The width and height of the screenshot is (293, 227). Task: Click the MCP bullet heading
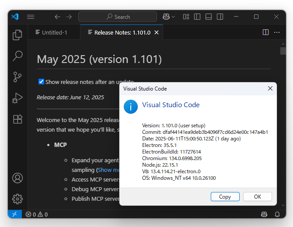tap(60, 145)
